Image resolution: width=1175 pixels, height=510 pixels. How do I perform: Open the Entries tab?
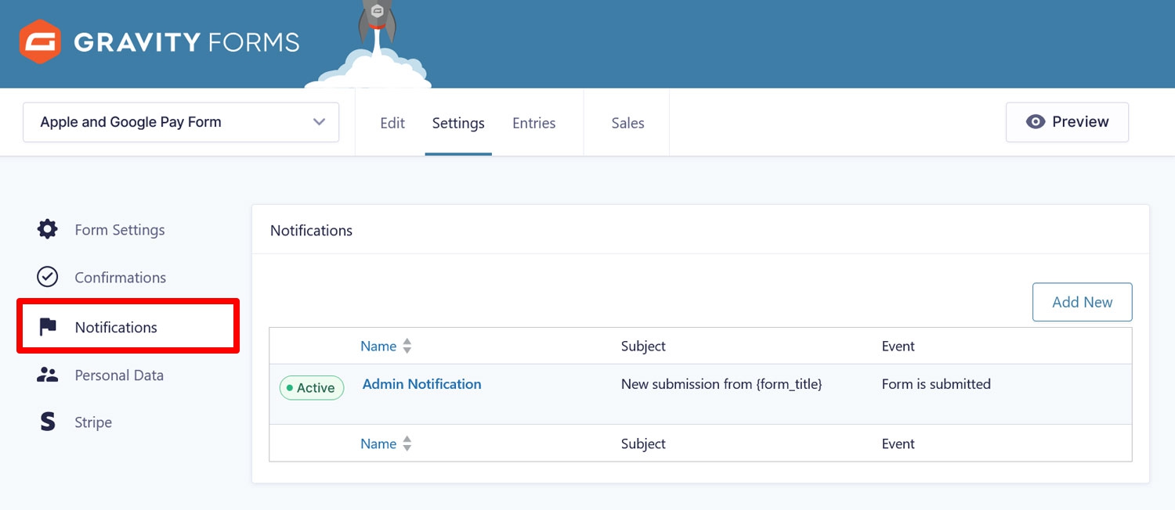click(534, 123)
